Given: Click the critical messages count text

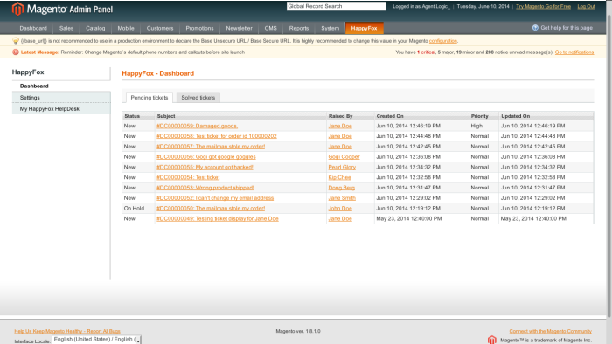Looking at the screenshot, I should 426,52.
